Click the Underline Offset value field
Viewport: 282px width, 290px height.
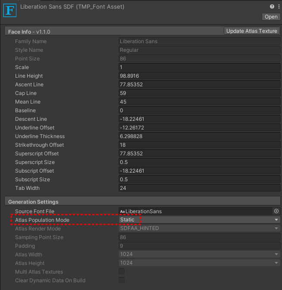[x=199, y=128]
